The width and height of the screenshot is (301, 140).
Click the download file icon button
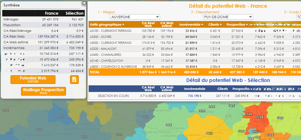click(74, 79)
